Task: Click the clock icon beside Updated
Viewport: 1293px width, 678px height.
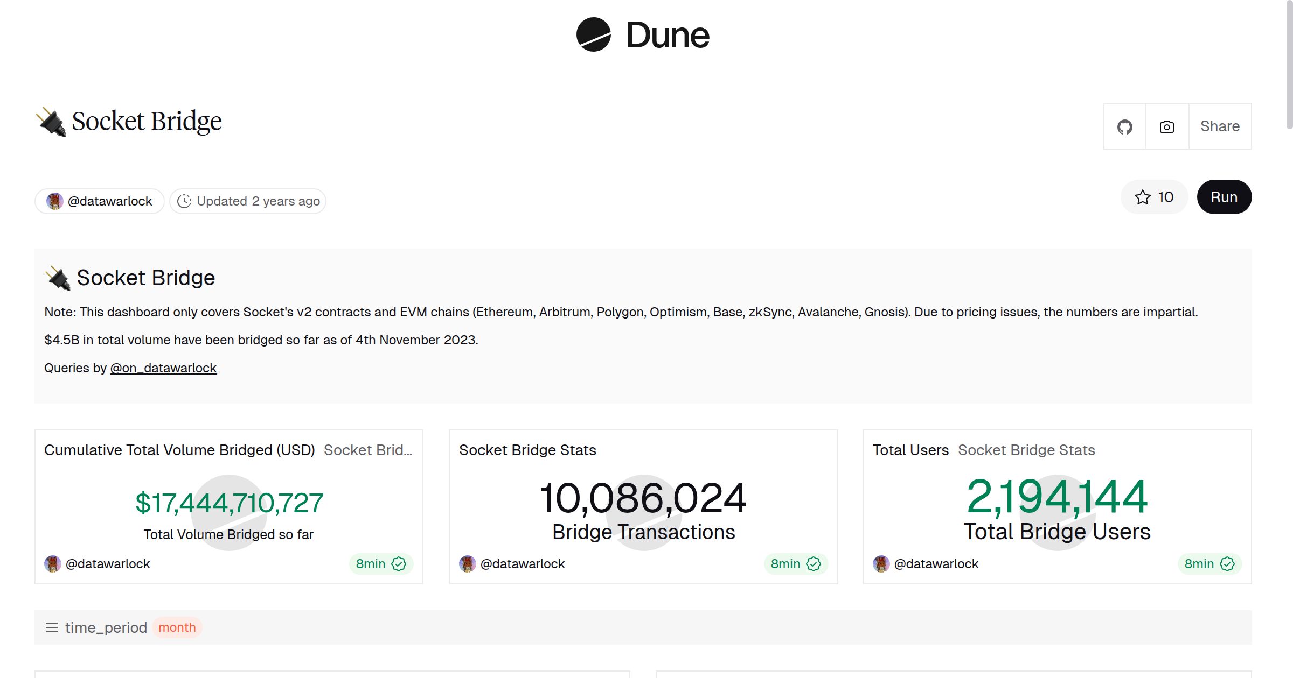Action: point(184,201)
